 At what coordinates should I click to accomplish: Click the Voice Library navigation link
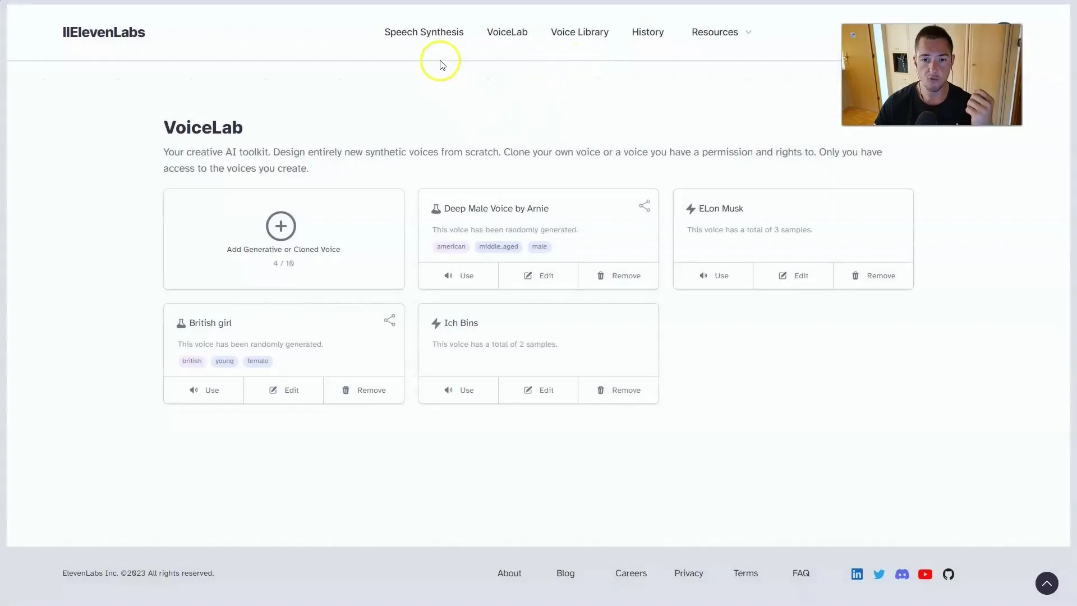pos(580,32)
